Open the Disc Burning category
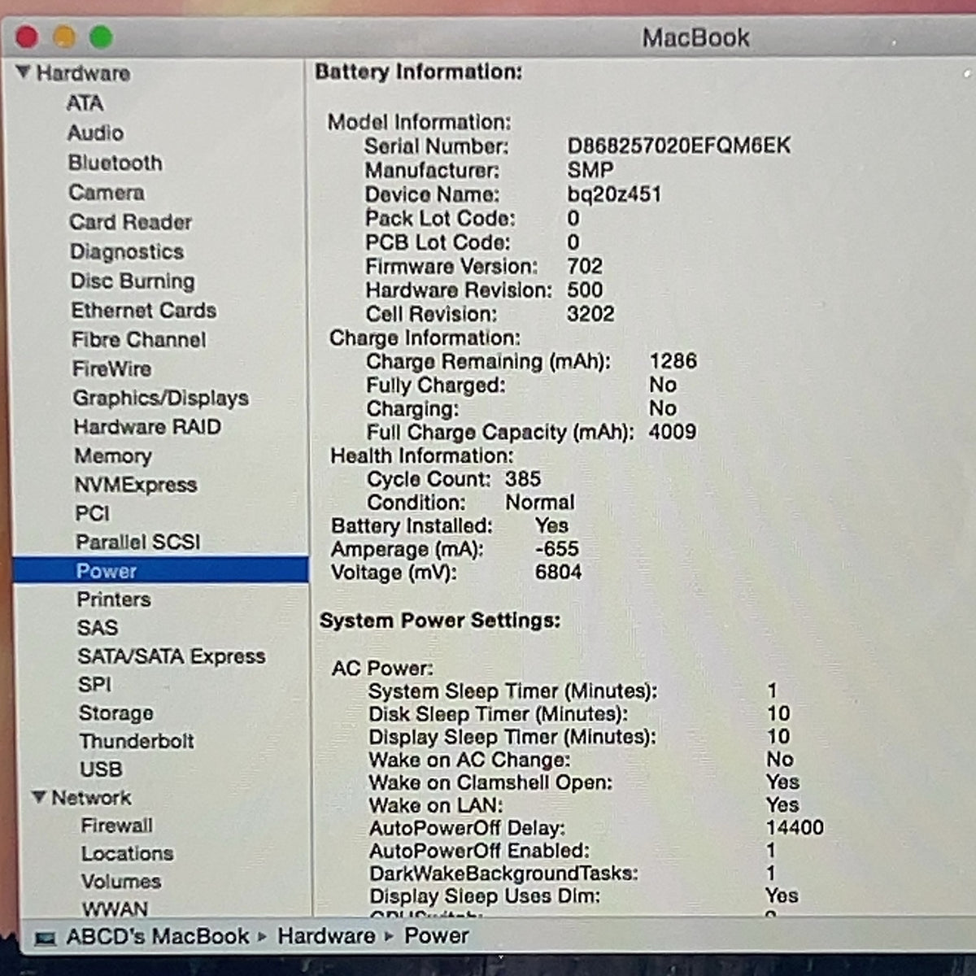976x976 pixels. click(133, 281)
